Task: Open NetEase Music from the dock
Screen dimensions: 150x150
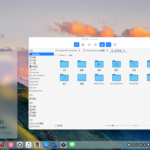Action: (x=11, y=145)
